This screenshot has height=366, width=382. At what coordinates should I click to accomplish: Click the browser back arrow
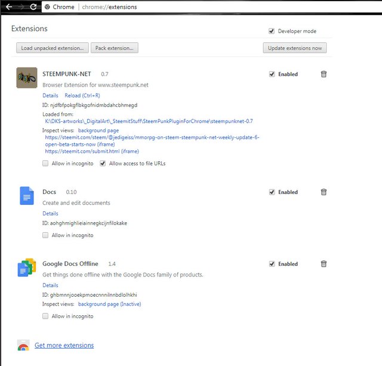point(9,7)
